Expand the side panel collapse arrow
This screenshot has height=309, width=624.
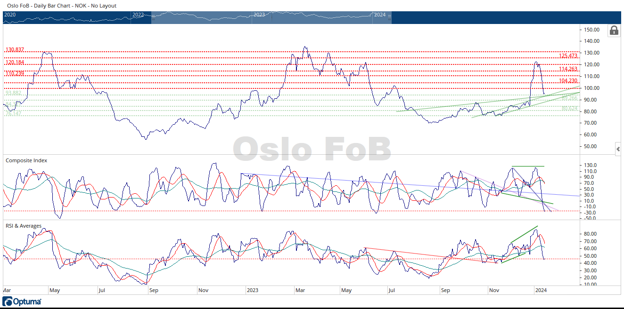click(x=618, y=149)
